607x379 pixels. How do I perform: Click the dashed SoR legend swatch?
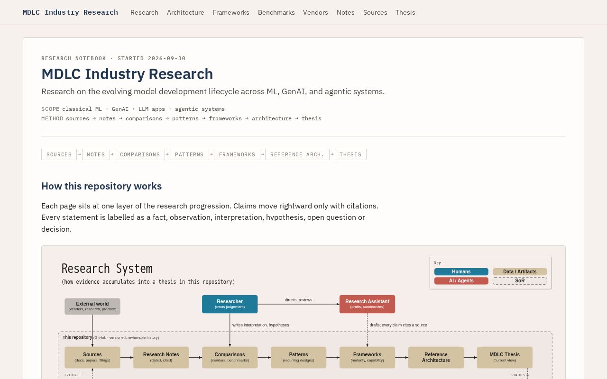[520, 281]
